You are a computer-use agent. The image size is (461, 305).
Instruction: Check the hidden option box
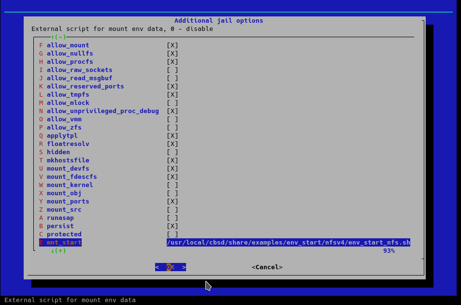click(173, 152)
